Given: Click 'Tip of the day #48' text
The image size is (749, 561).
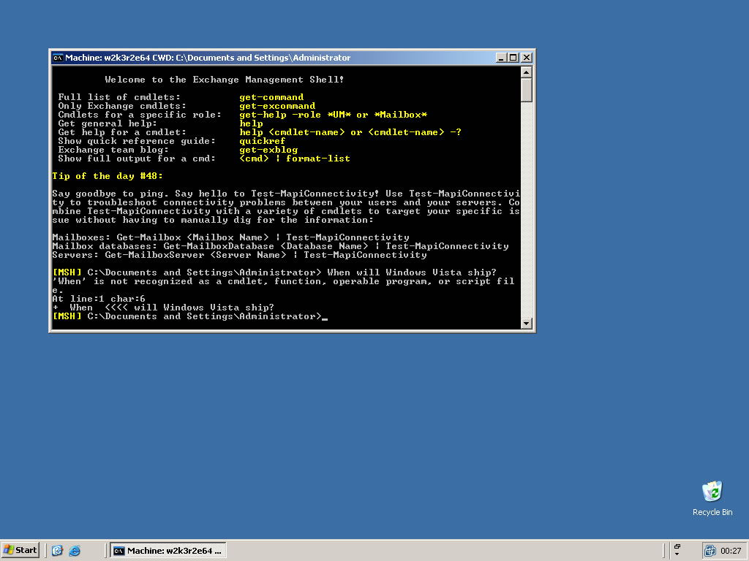Looking at the screenshot, I should click(108, 176).
